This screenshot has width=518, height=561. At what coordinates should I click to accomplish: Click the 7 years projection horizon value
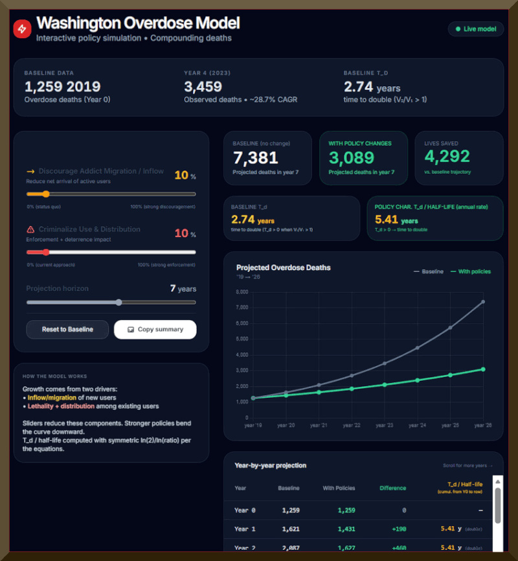[183, 288]
